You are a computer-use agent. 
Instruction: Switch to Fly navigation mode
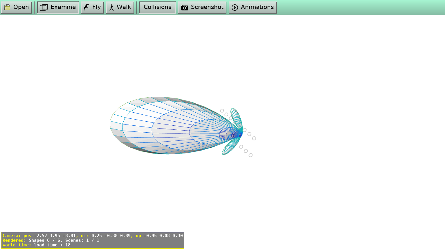click(92, 7)
